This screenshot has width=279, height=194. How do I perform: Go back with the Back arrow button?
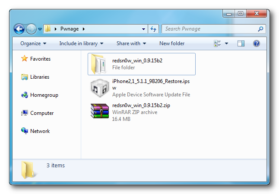pyautogui.click(x=19, y=29)
